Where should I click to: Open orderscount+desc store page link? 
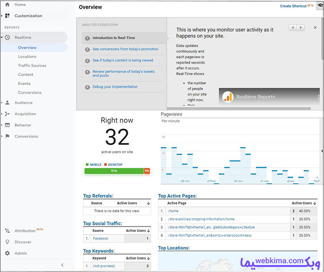210,236
